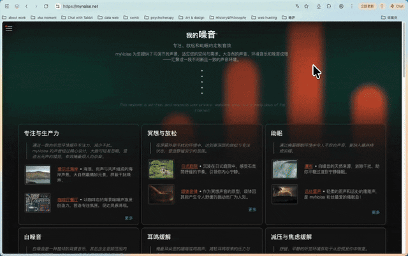Click the translate page icon

[x=297, y=6]
